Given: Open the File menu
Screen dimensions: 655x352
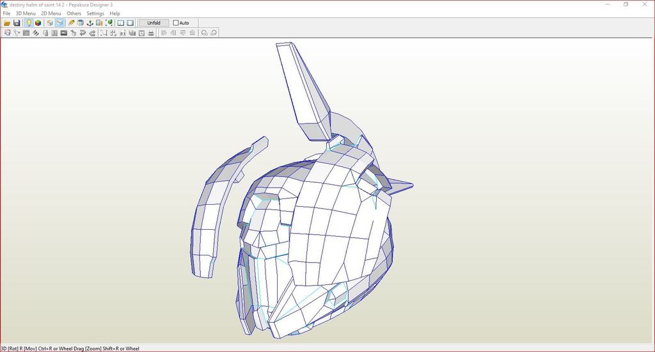Looking at the screenshot, I should 6,13.
